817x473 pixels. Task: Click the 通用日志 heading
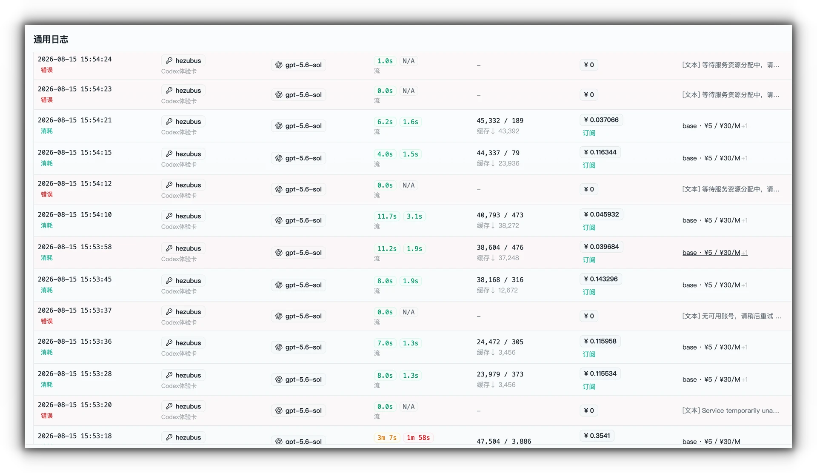pos(51,39)
